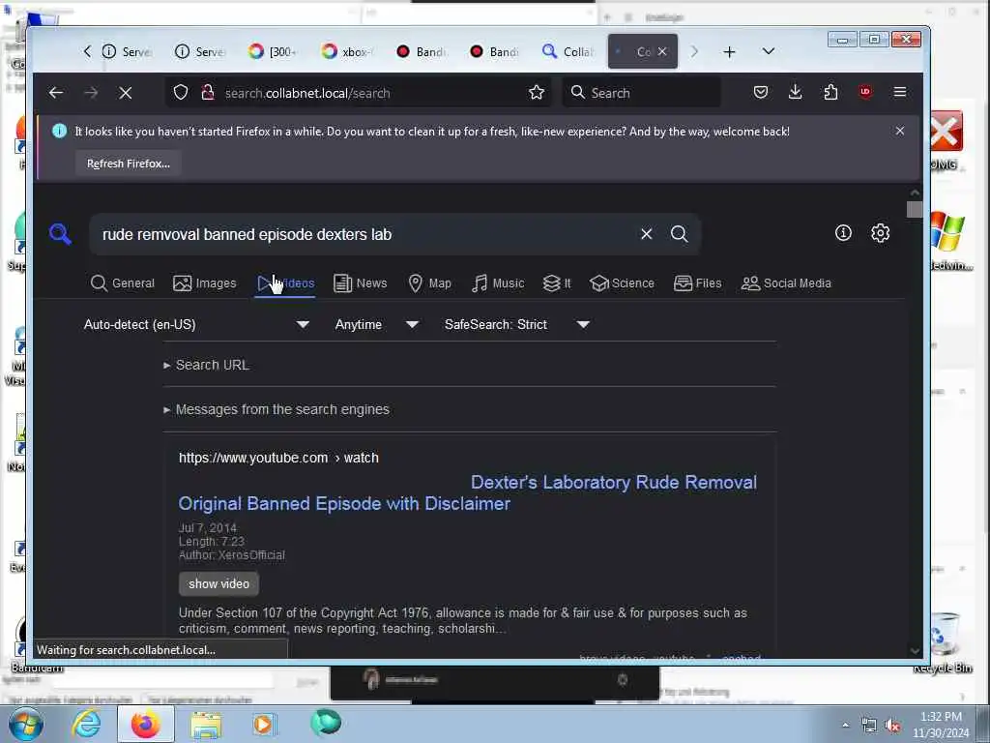Switch to News category
Screen dimensions: 990x743
pos(360,283)
